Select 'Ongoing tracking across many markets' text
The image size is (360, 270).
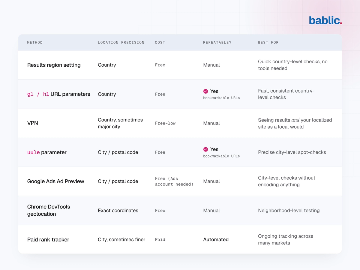coord(286,239)
